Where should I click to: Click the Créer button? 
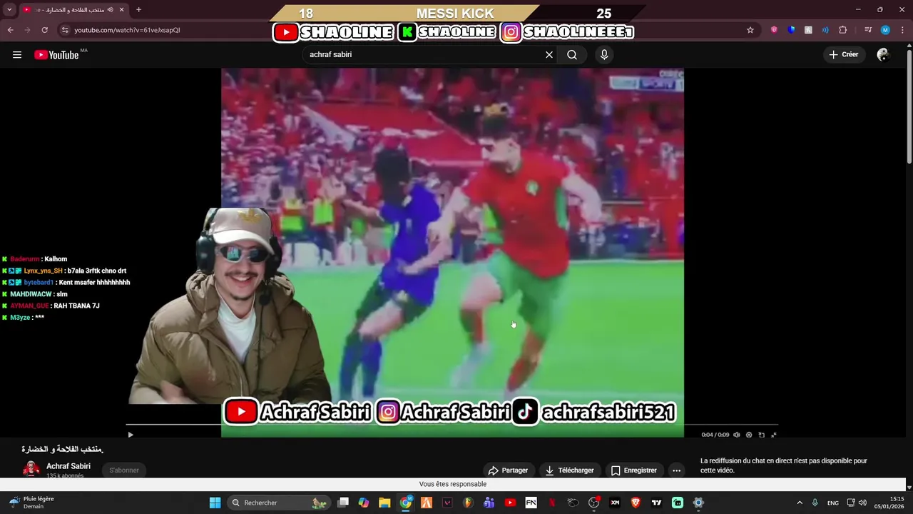point(843,54)
